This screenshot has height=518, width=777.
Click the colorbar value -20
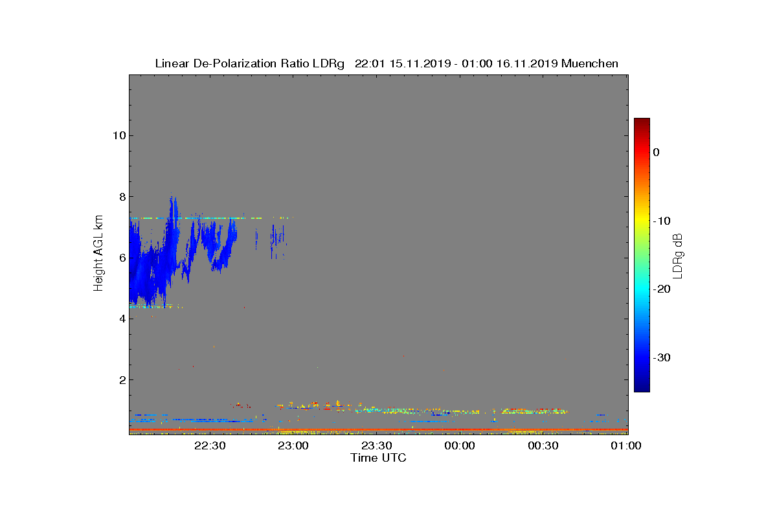point(662,289)
